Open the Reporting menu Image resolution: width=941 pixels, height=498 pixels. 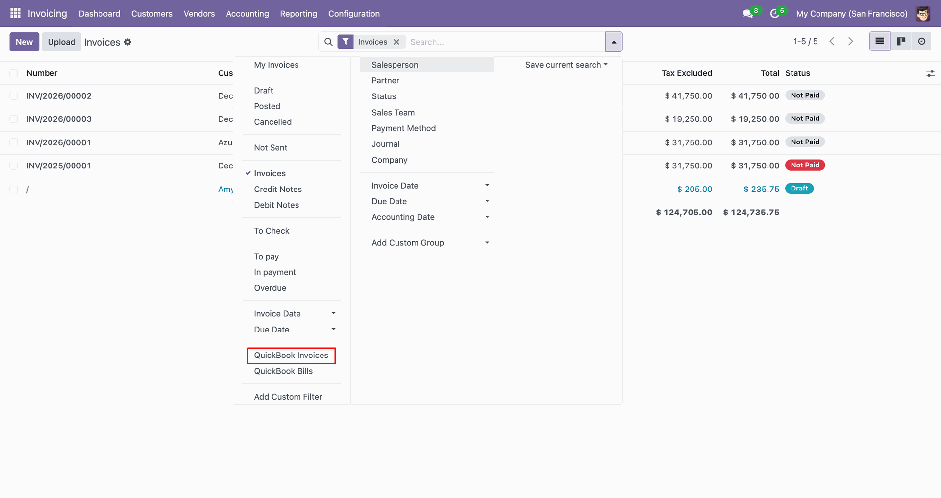(x=298, y=14)
